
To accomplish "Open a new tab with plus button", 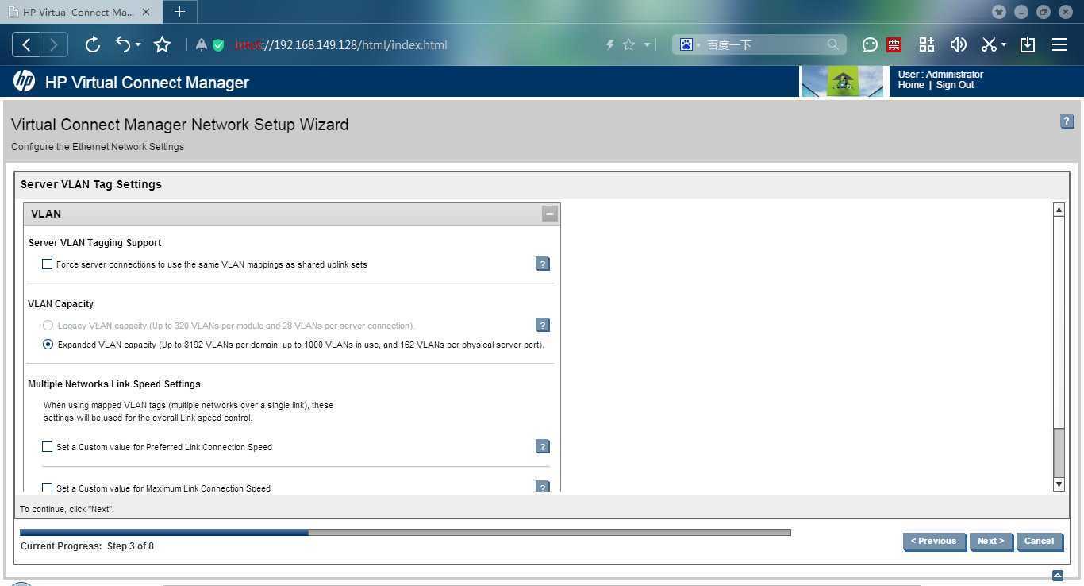I will click(179, 12).
